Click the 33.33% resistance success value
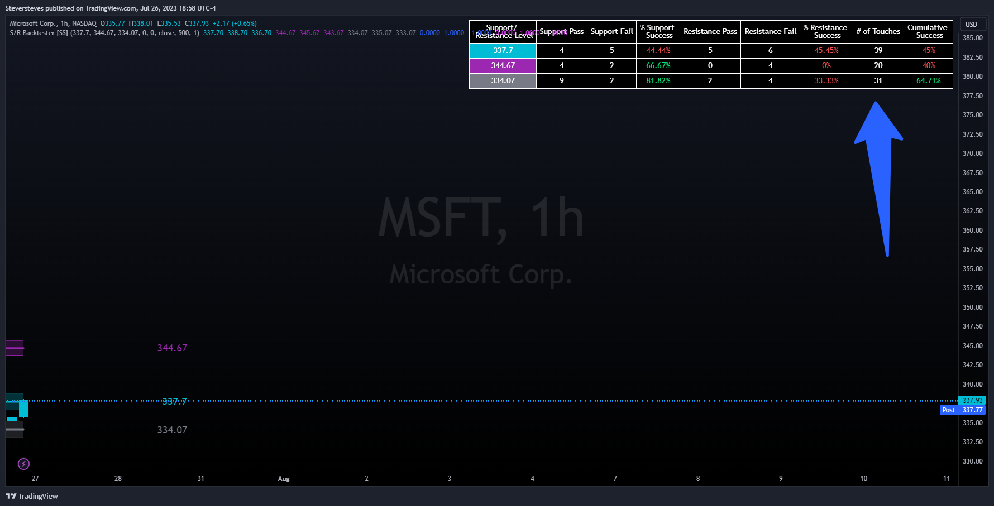 click(x=826, y=80)
